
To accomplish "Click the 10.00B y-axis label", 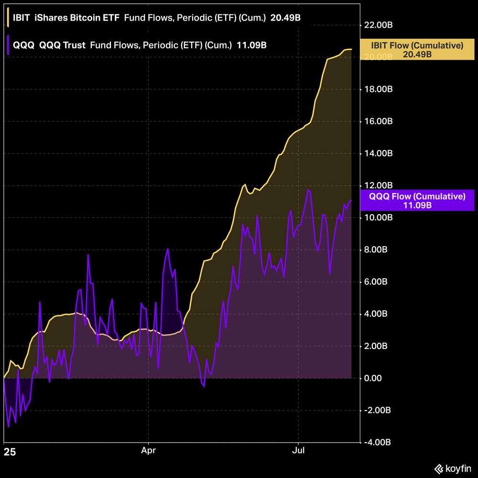I will (x=378, y=217).
